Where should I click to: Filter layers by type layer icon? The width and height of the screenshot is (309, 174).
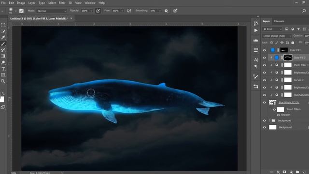[298, 29]
